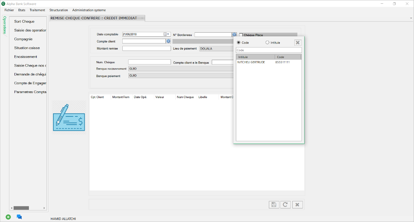Close the REMISE CHEQUE CONFRERE tab
This screenshot has width=414, height=222.
tap(142, 18)
